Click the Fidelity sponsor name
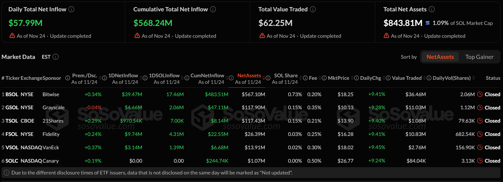 click(x=51, y=134)
